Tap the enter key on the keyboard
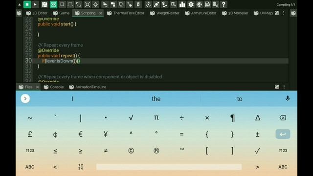This screenshot has width=313, height=176. (x=283, y=134)
